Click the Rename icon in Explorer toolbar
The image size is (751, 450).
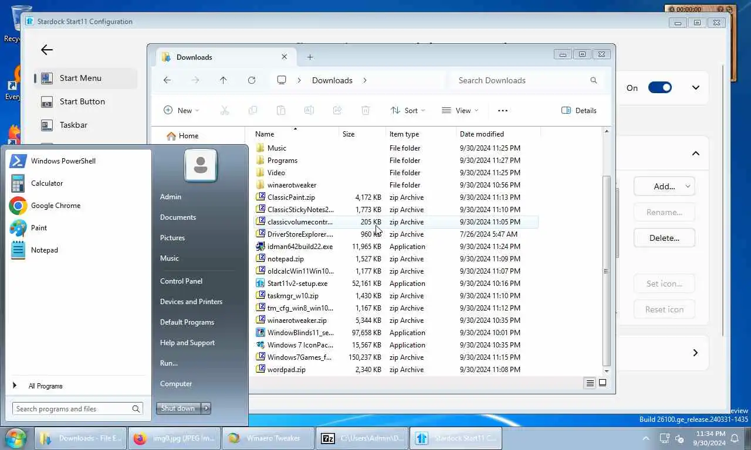click(309, 110)
